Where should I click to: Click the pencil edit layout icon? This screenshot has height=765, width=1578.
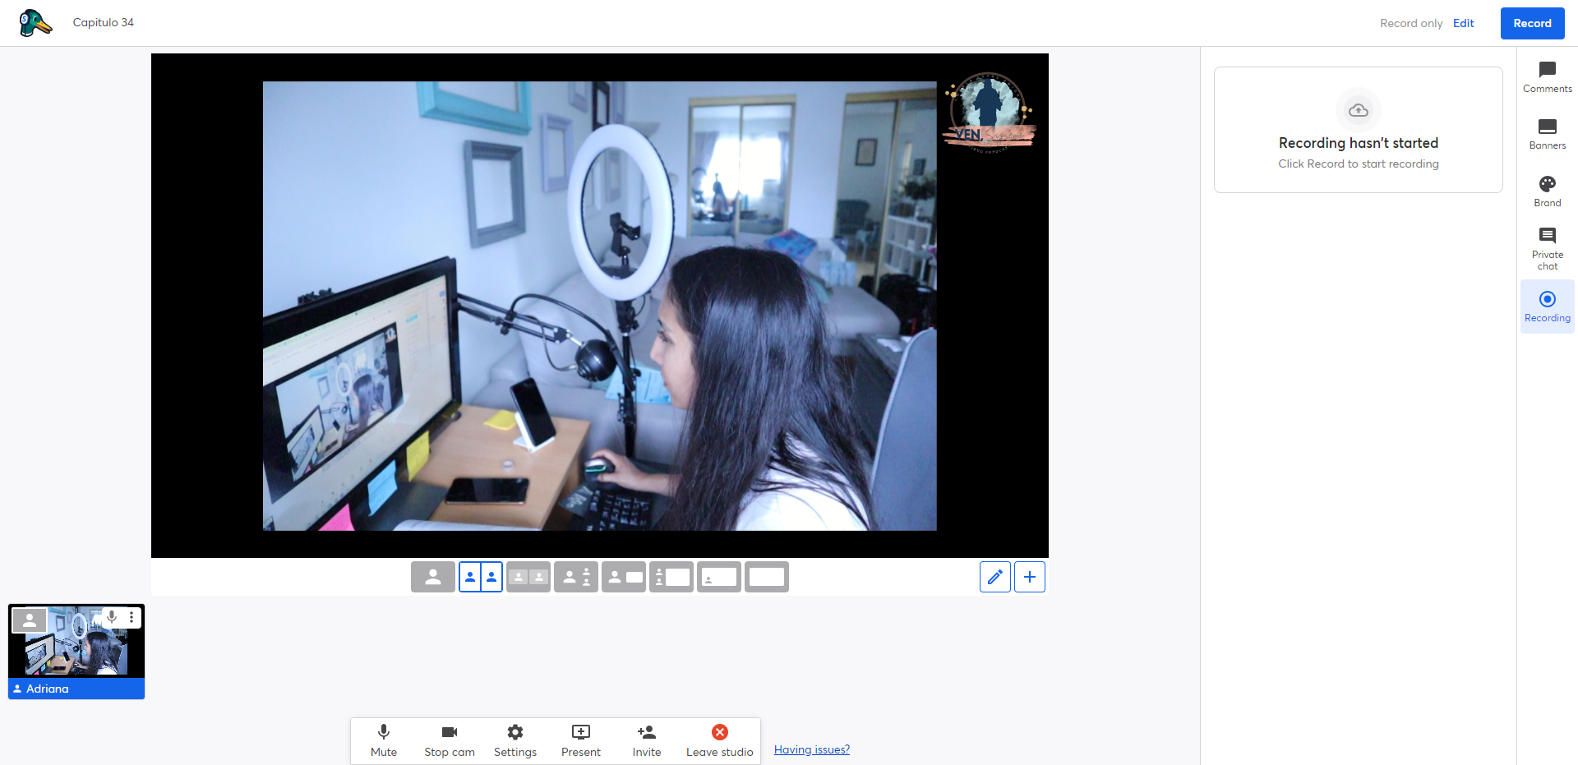pyautogui.click(x=994, y=577)
